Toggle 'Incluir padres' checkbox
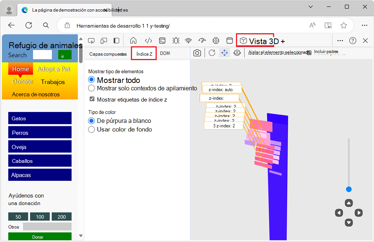The height and width of the screenshot is (242, 374). click(309, 53)
